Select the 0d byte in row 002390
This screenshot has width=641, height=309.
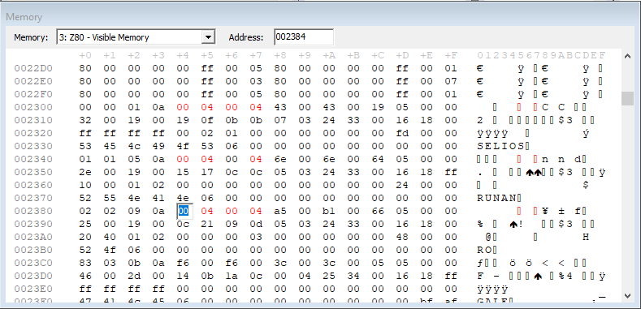[x=256, y=224]
